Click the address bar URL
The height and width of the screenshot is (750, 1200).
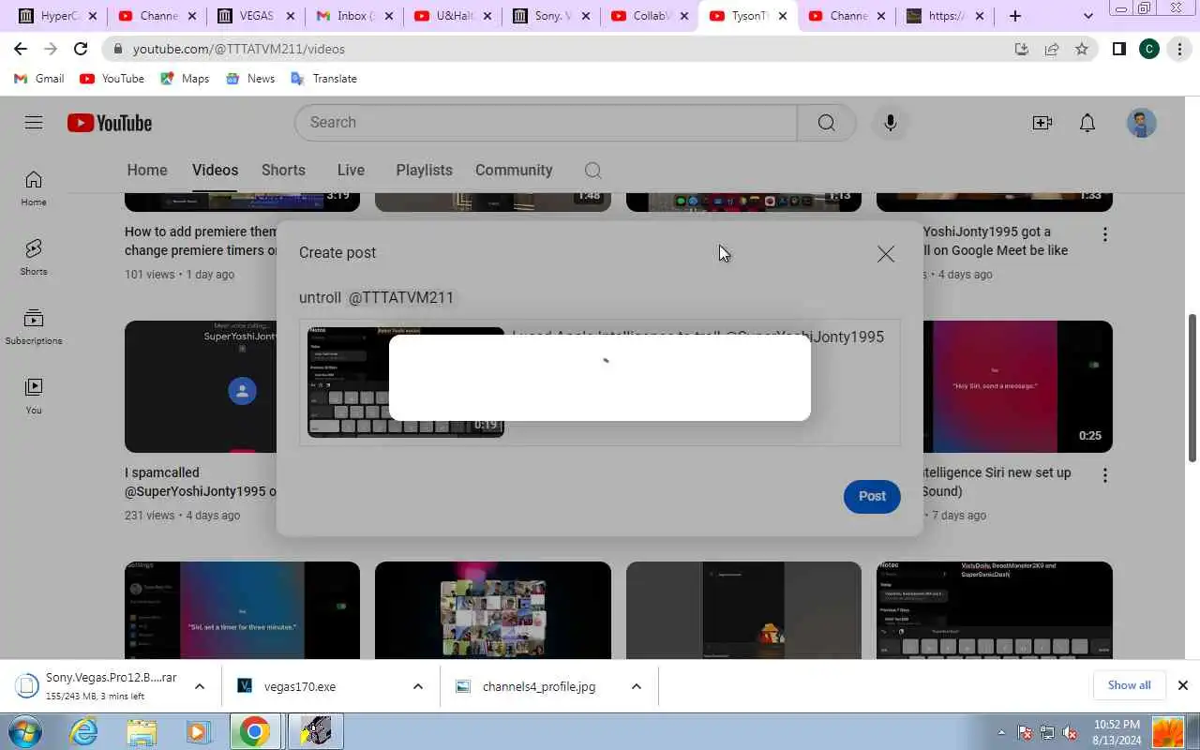pos(239,49)
